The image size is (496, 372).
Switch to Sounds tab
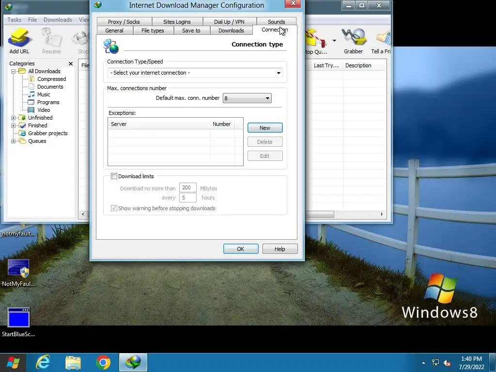tap(277, 21)
